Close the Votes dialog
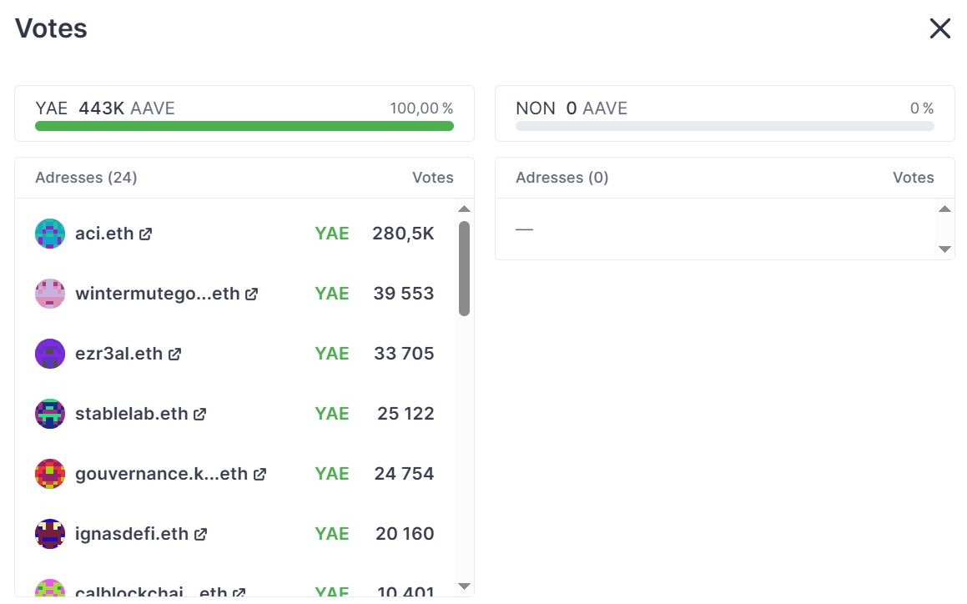 pyautogui.click(x=939, y=29)
